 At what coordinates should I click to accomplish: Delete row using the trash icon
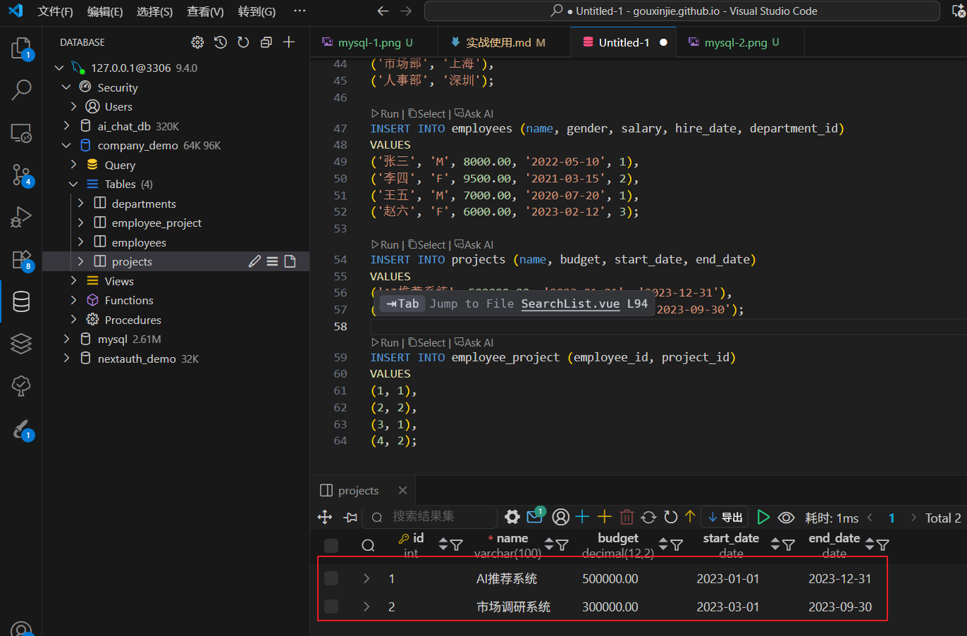[627, 517]
